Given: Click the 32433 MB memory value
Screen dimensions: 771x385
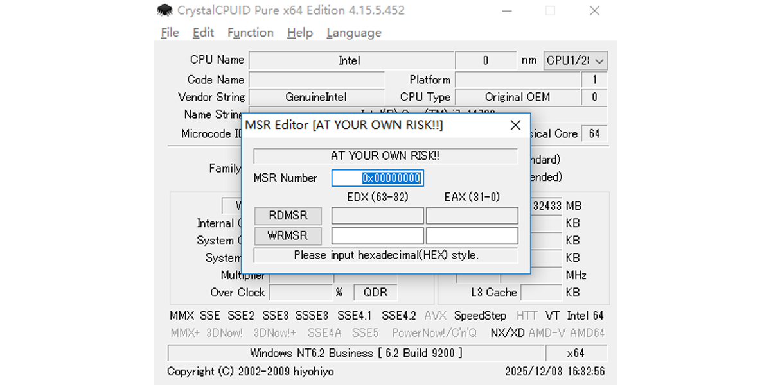Looking at the screenshot, I should coord(547,206).
